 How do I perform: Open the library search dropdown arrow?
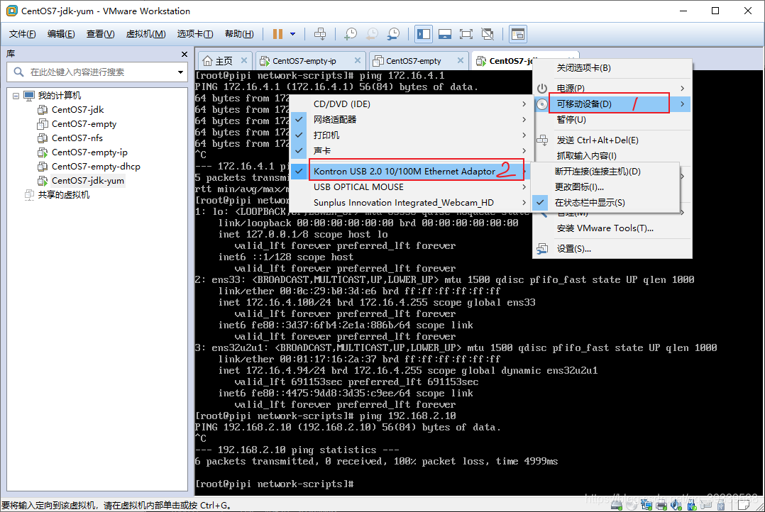click(180, 72)
